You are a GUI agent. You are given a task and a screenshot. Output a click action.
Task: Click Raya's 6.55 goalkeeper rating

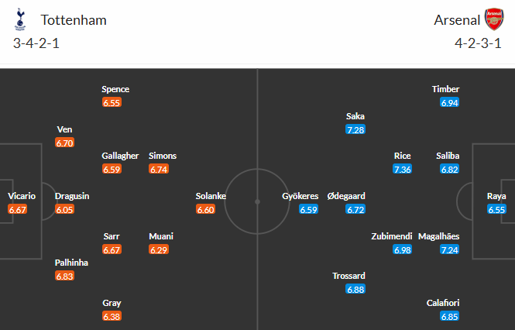tap(496, 209)
